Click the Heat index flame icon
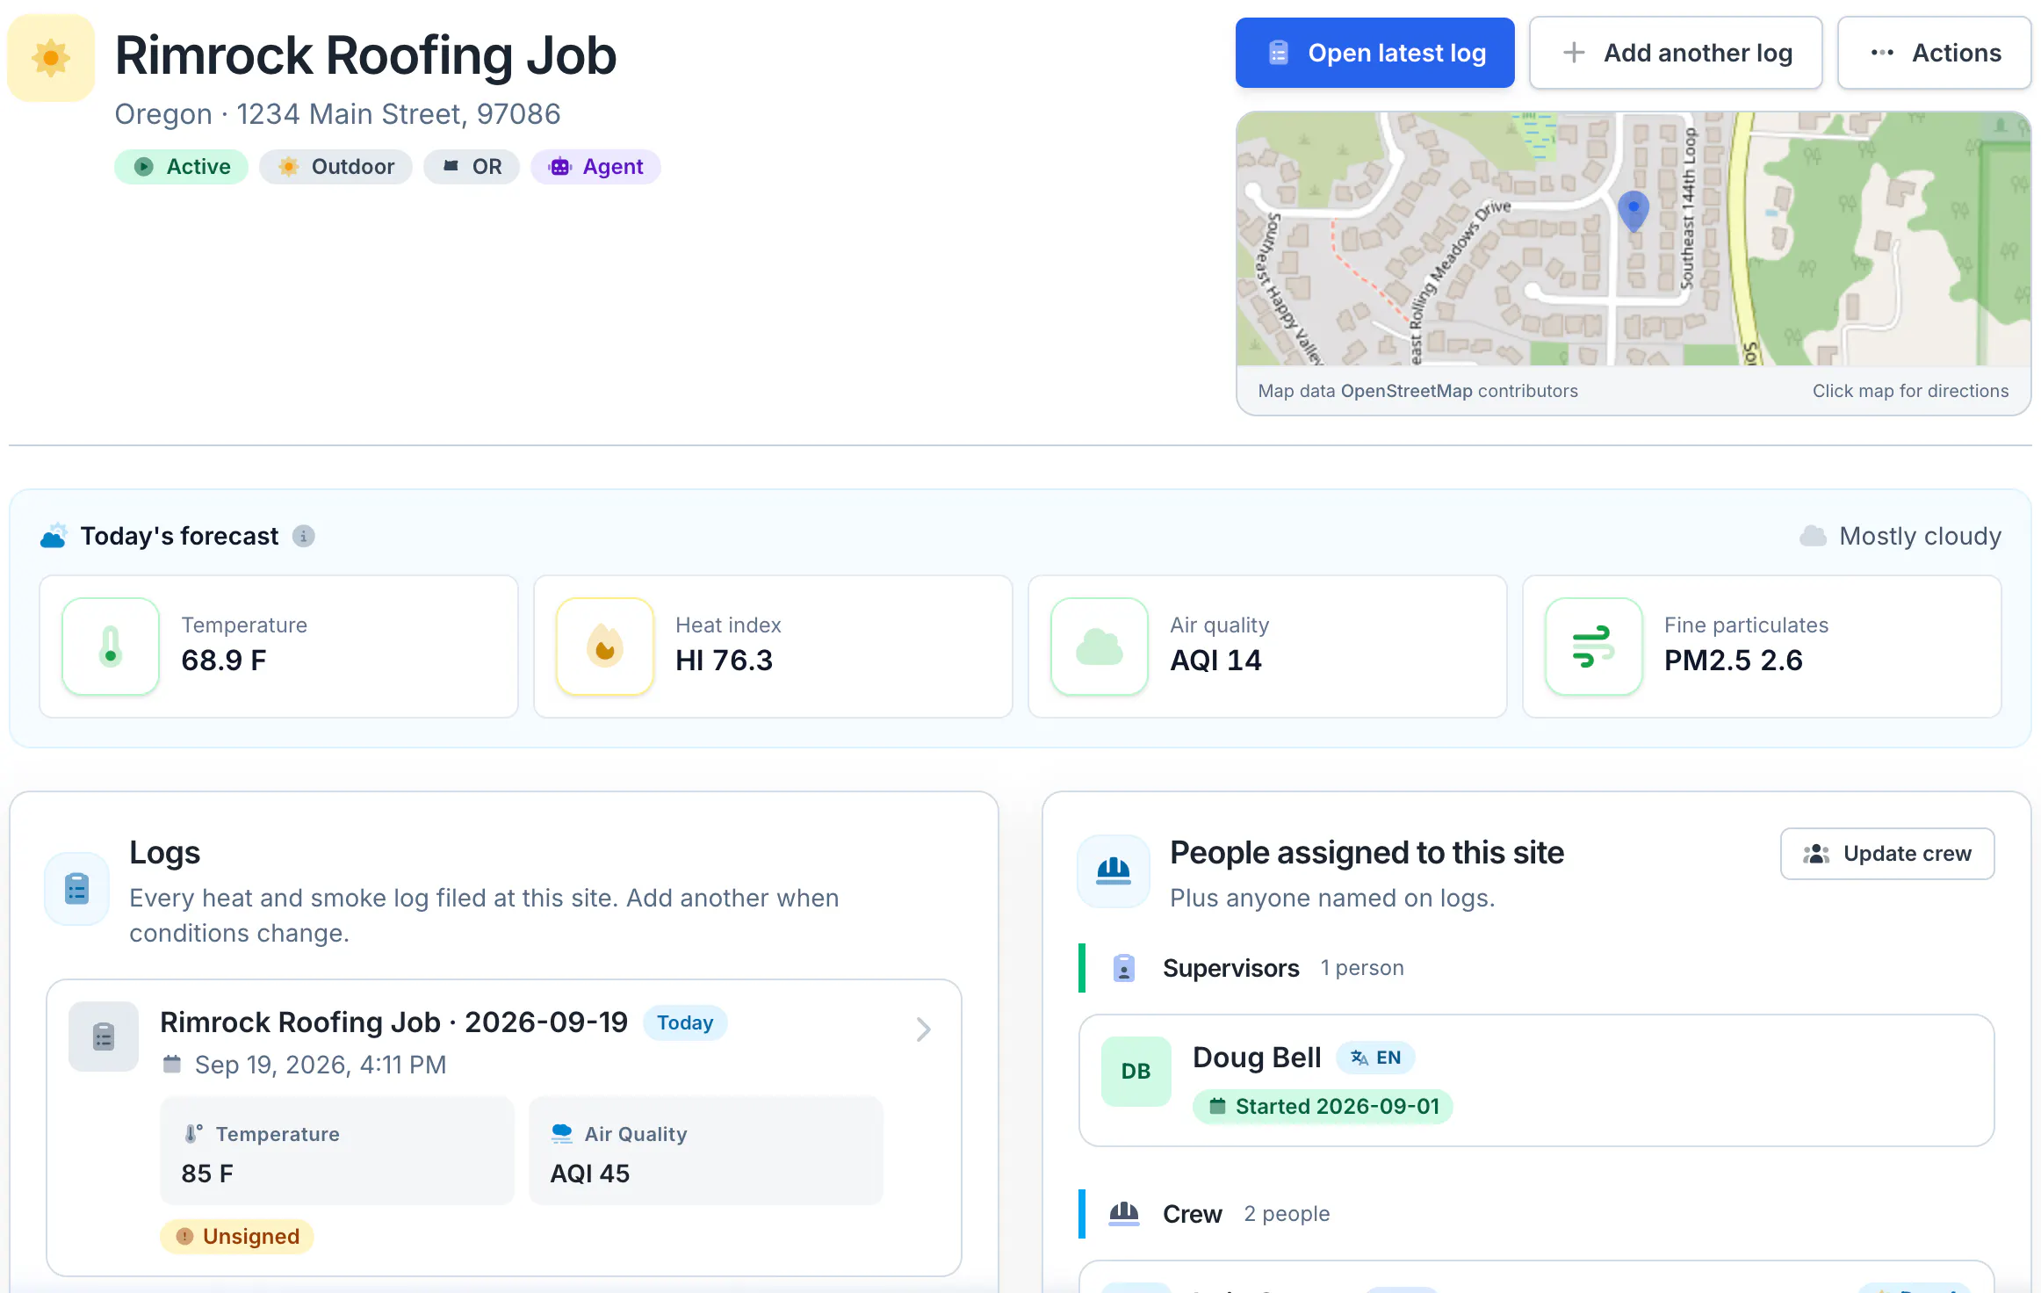Viewport: 2041px width, 1293px height. coord(605,646)
